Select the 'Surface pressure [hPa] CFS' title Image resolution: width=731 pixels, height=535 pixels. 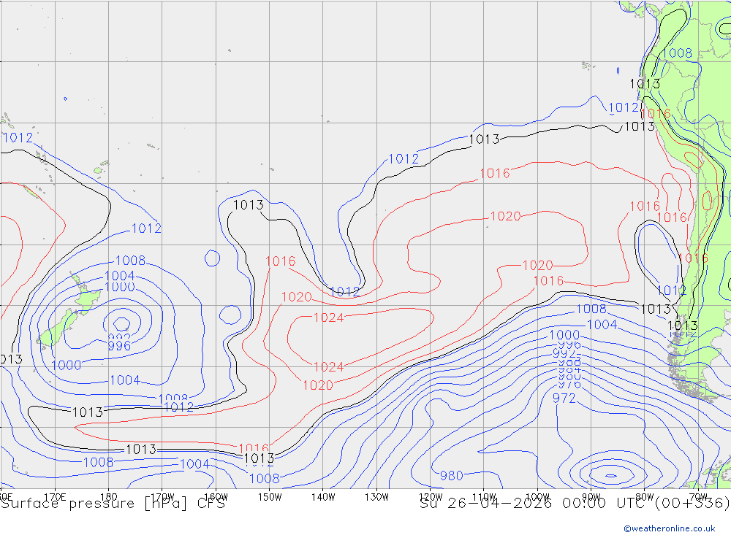pos(113,504)
